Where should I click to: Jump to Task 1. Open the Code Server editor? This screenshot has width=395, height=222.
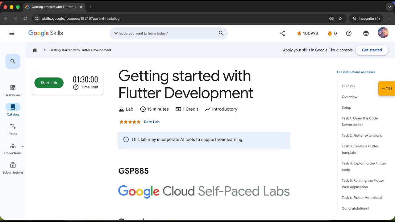point(360,121)
